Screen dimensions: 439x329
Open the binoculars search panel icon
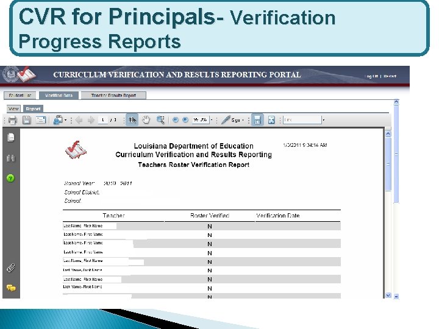point(10,158)
